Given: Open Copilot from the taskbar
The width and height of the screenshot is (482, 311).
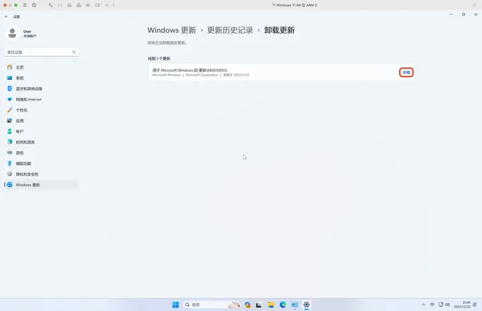Looking at the screenshot, I should pyautogui.click(x=248, y=304).
